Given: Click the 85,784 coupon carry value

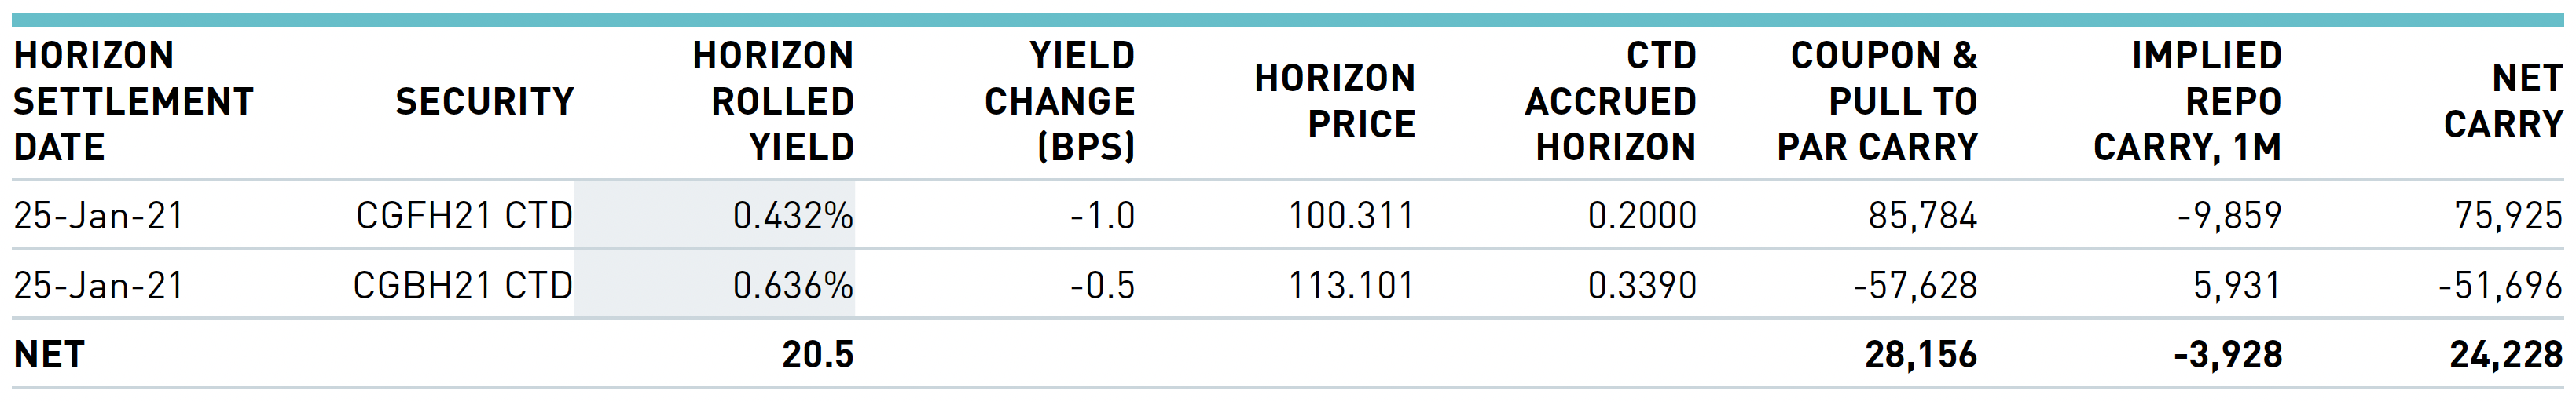Looking at the screenshot, I should pos(1922,216).
